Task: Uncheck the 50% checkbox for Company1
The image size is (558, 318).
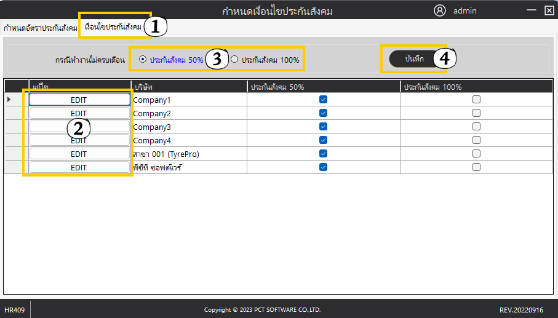Action: [x=323, y=100]
